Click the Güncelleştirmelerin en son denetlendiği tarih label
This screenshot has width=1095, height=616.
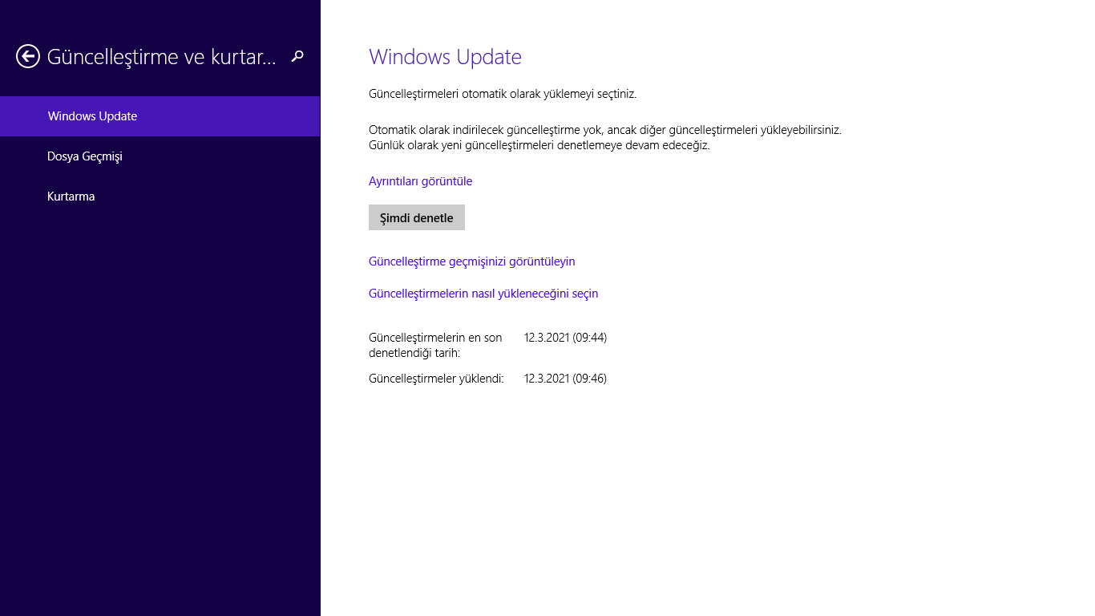click(x=435, y=345)
